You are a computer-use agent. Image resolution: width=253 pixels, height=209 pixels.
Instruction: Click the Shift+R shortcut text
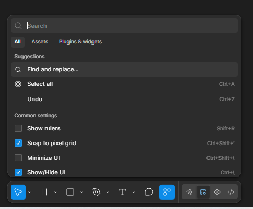[x=226, y=128]
